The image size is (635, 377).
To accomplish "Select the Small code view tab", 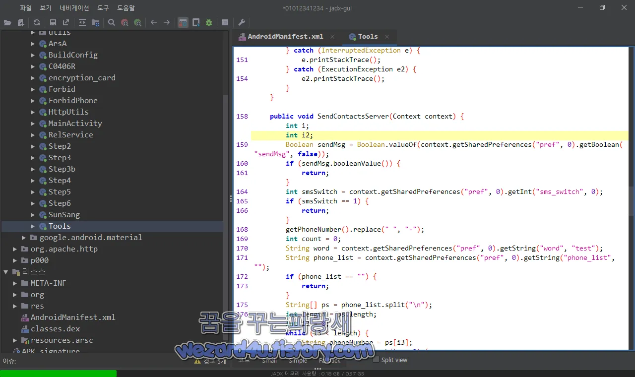I will tap(269, 361).
